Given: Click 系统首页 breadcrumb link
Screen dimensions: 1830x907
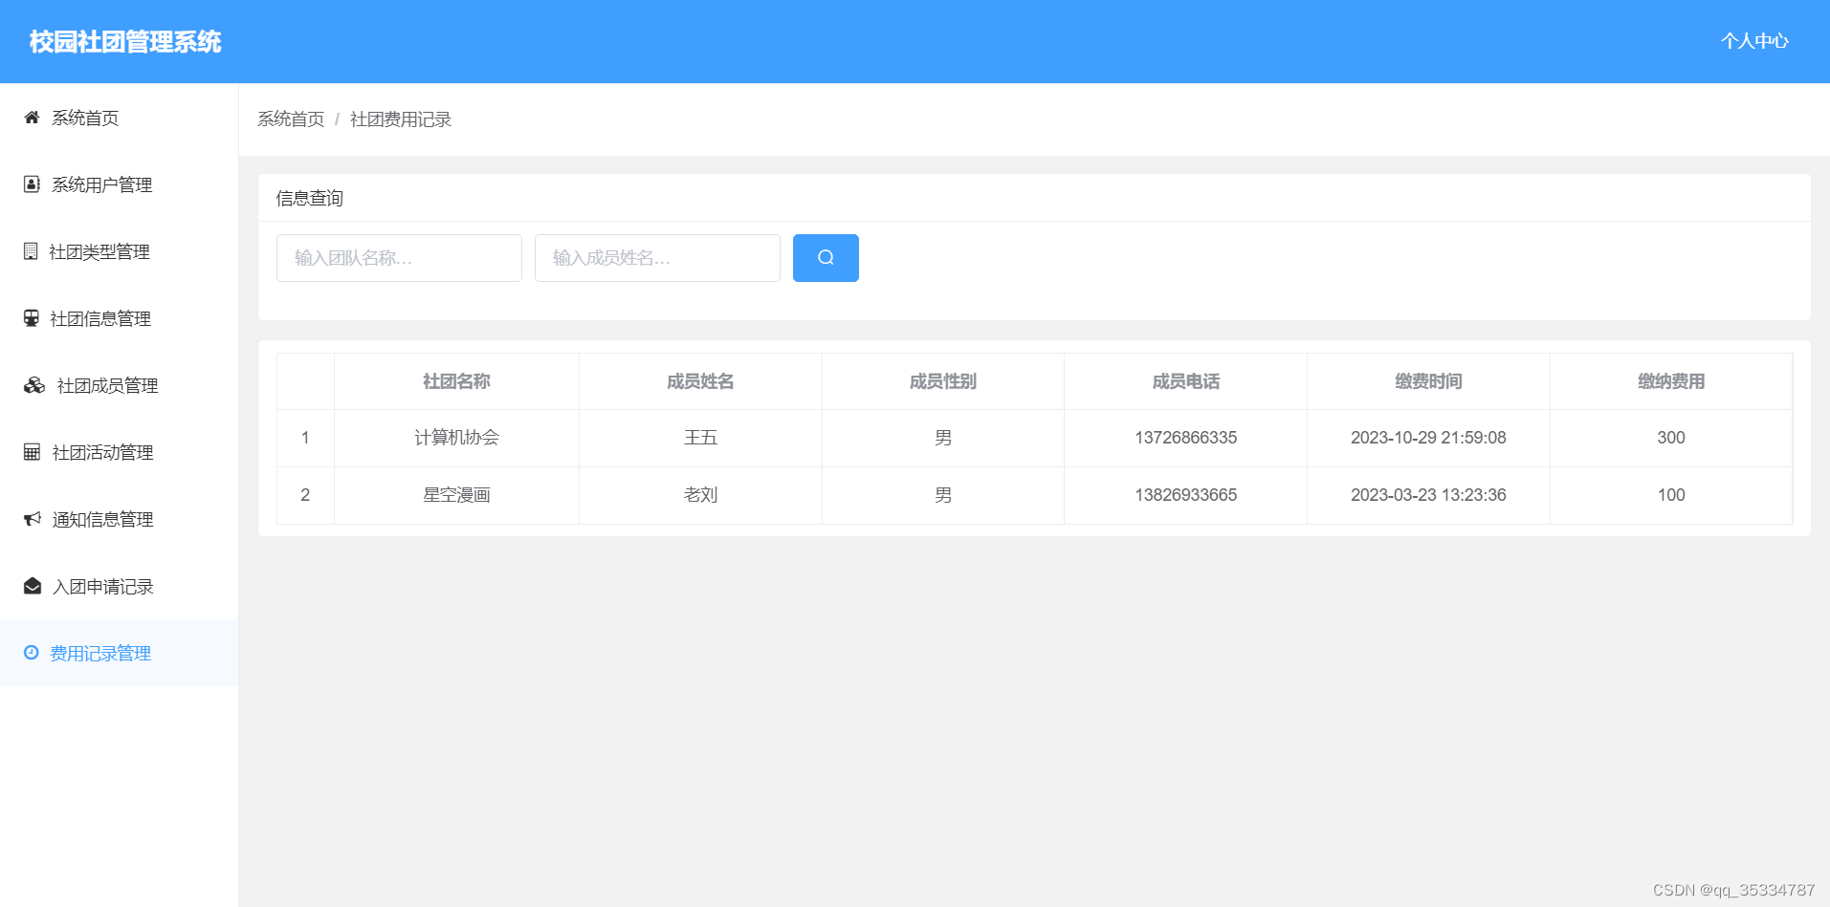Looking at the screenshot, I should coord(291,119).
